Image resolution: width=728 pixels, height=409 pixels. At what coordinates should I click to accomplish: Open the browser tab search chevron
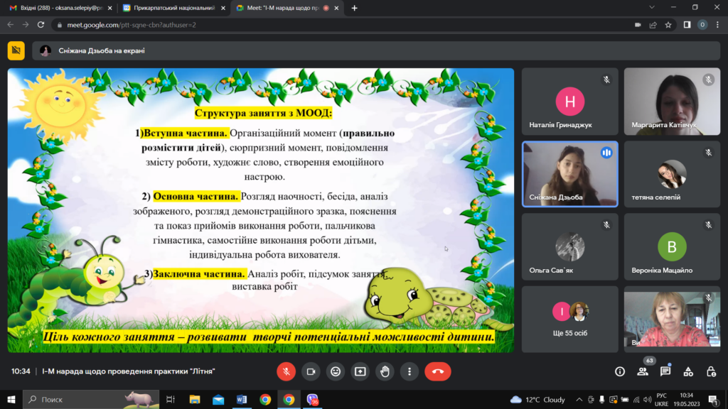652,7
